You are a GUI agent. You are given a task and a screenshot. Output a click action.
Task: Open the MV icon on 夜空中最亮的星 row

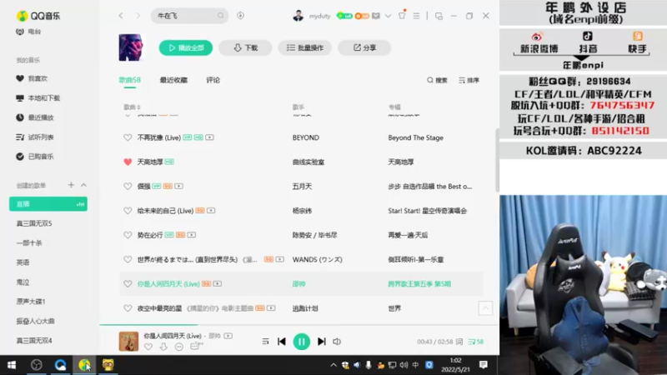271,307
